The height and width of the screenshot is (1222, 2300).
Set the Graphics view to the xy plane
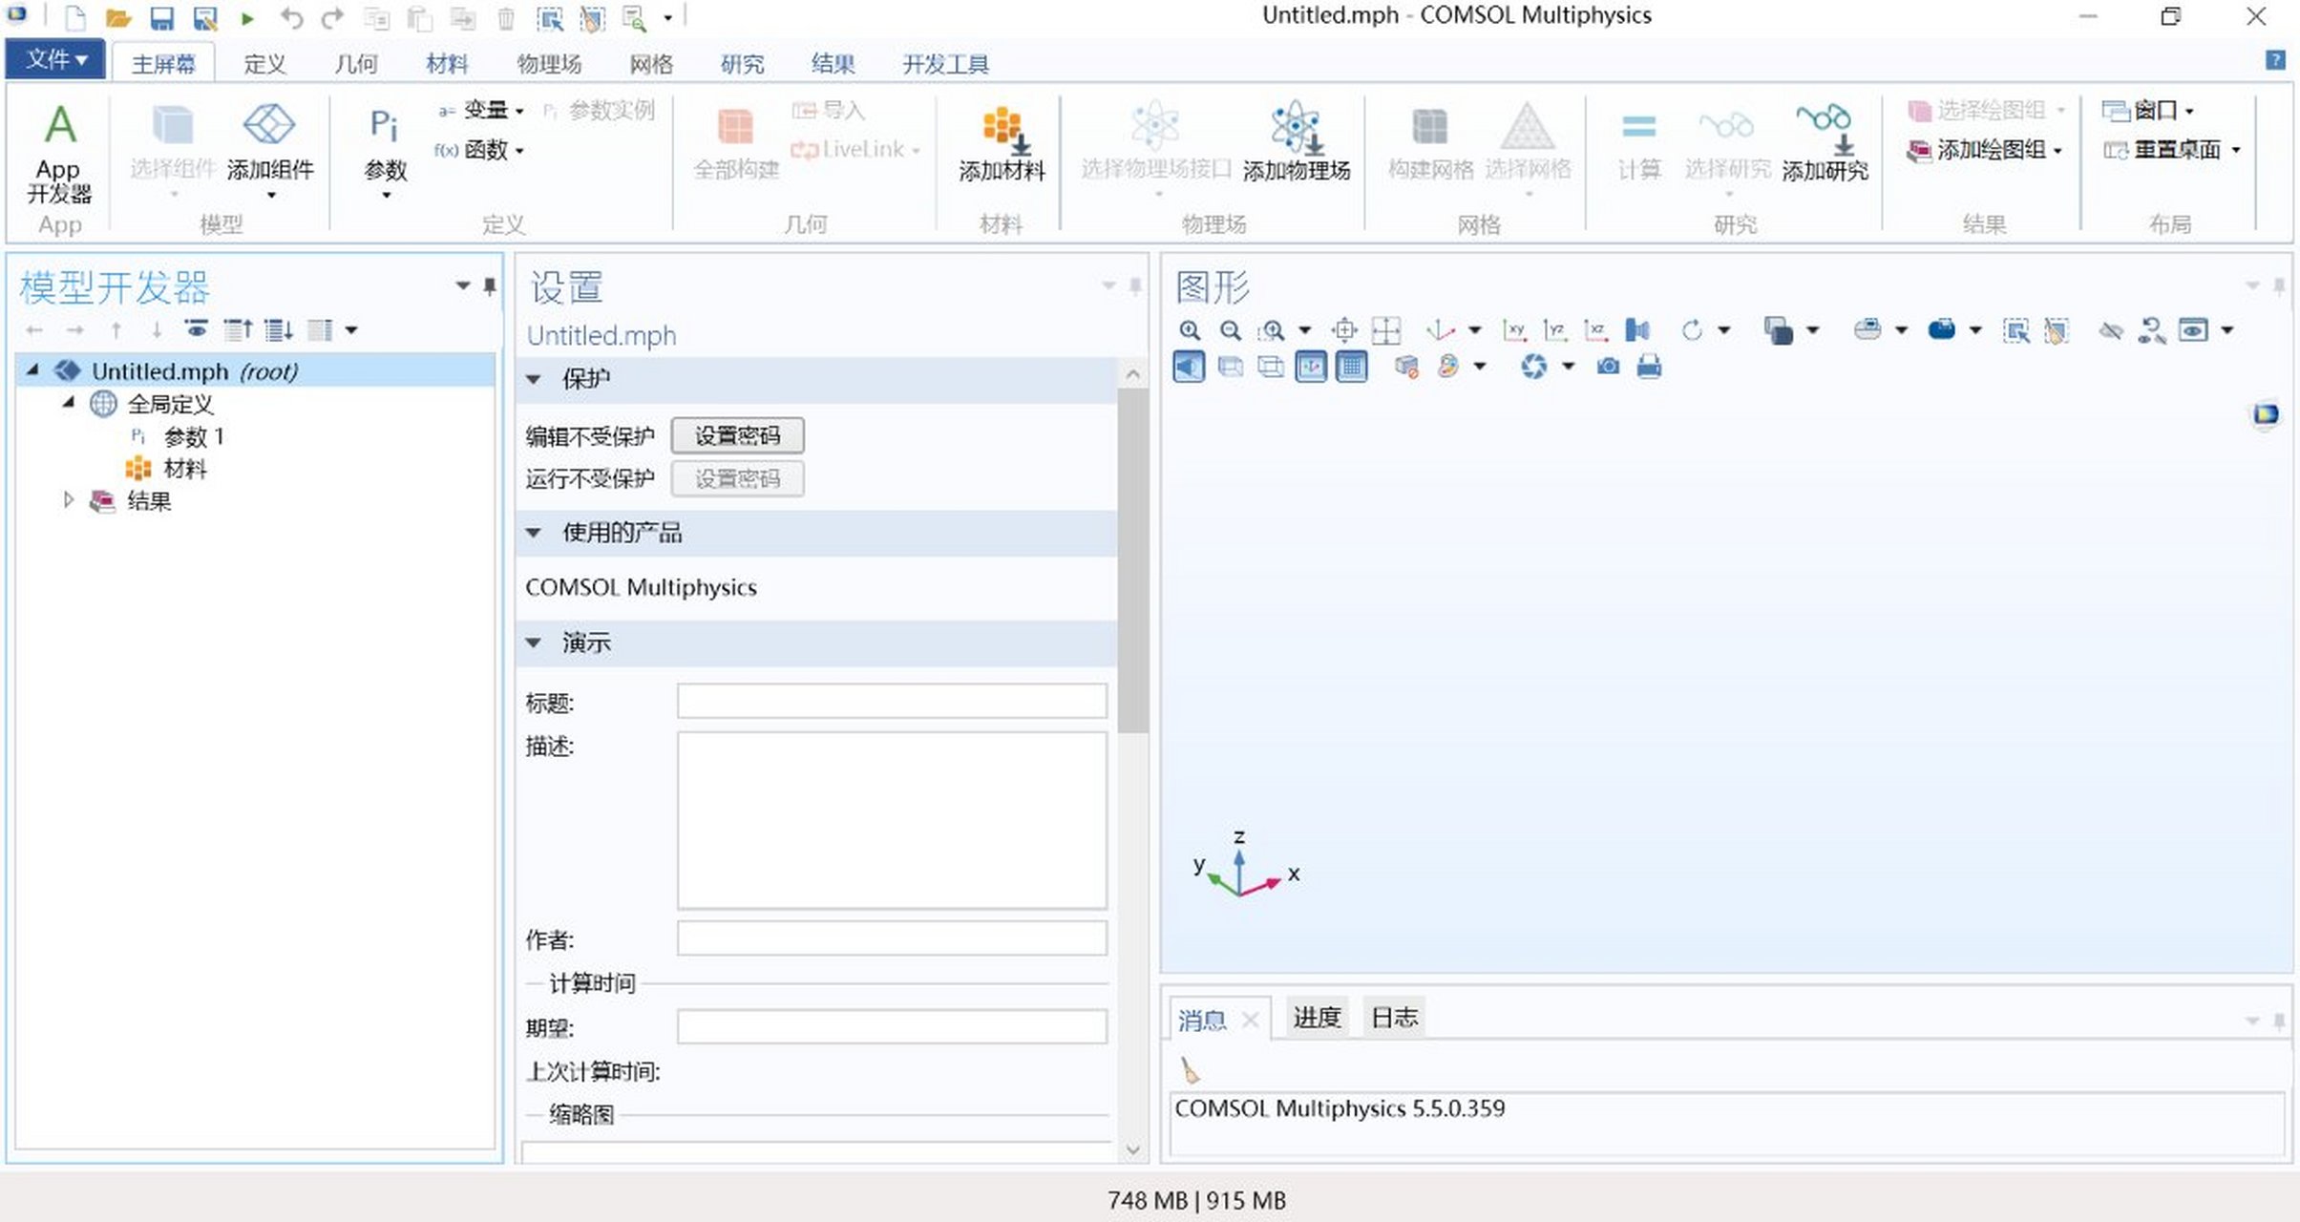click(x=1513, y=330)
